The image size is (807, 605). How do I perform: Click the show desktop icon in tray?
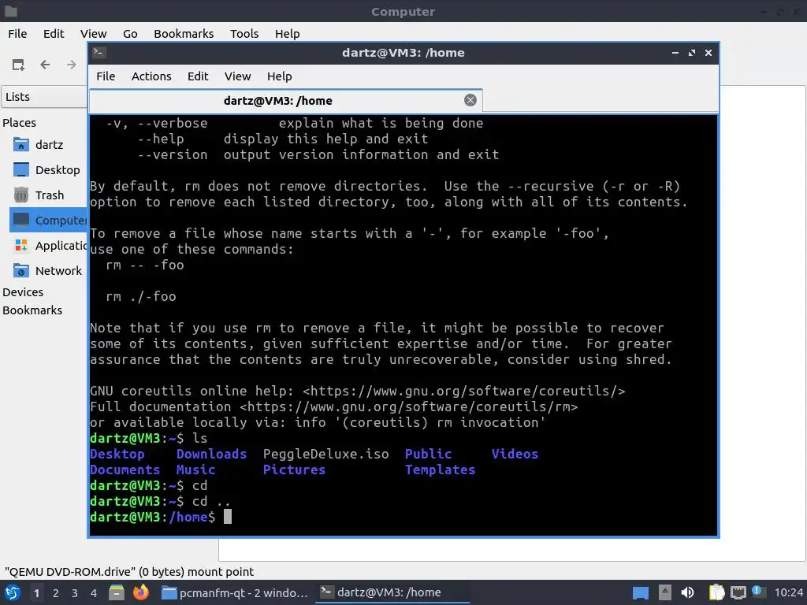(x=640, y=593)
